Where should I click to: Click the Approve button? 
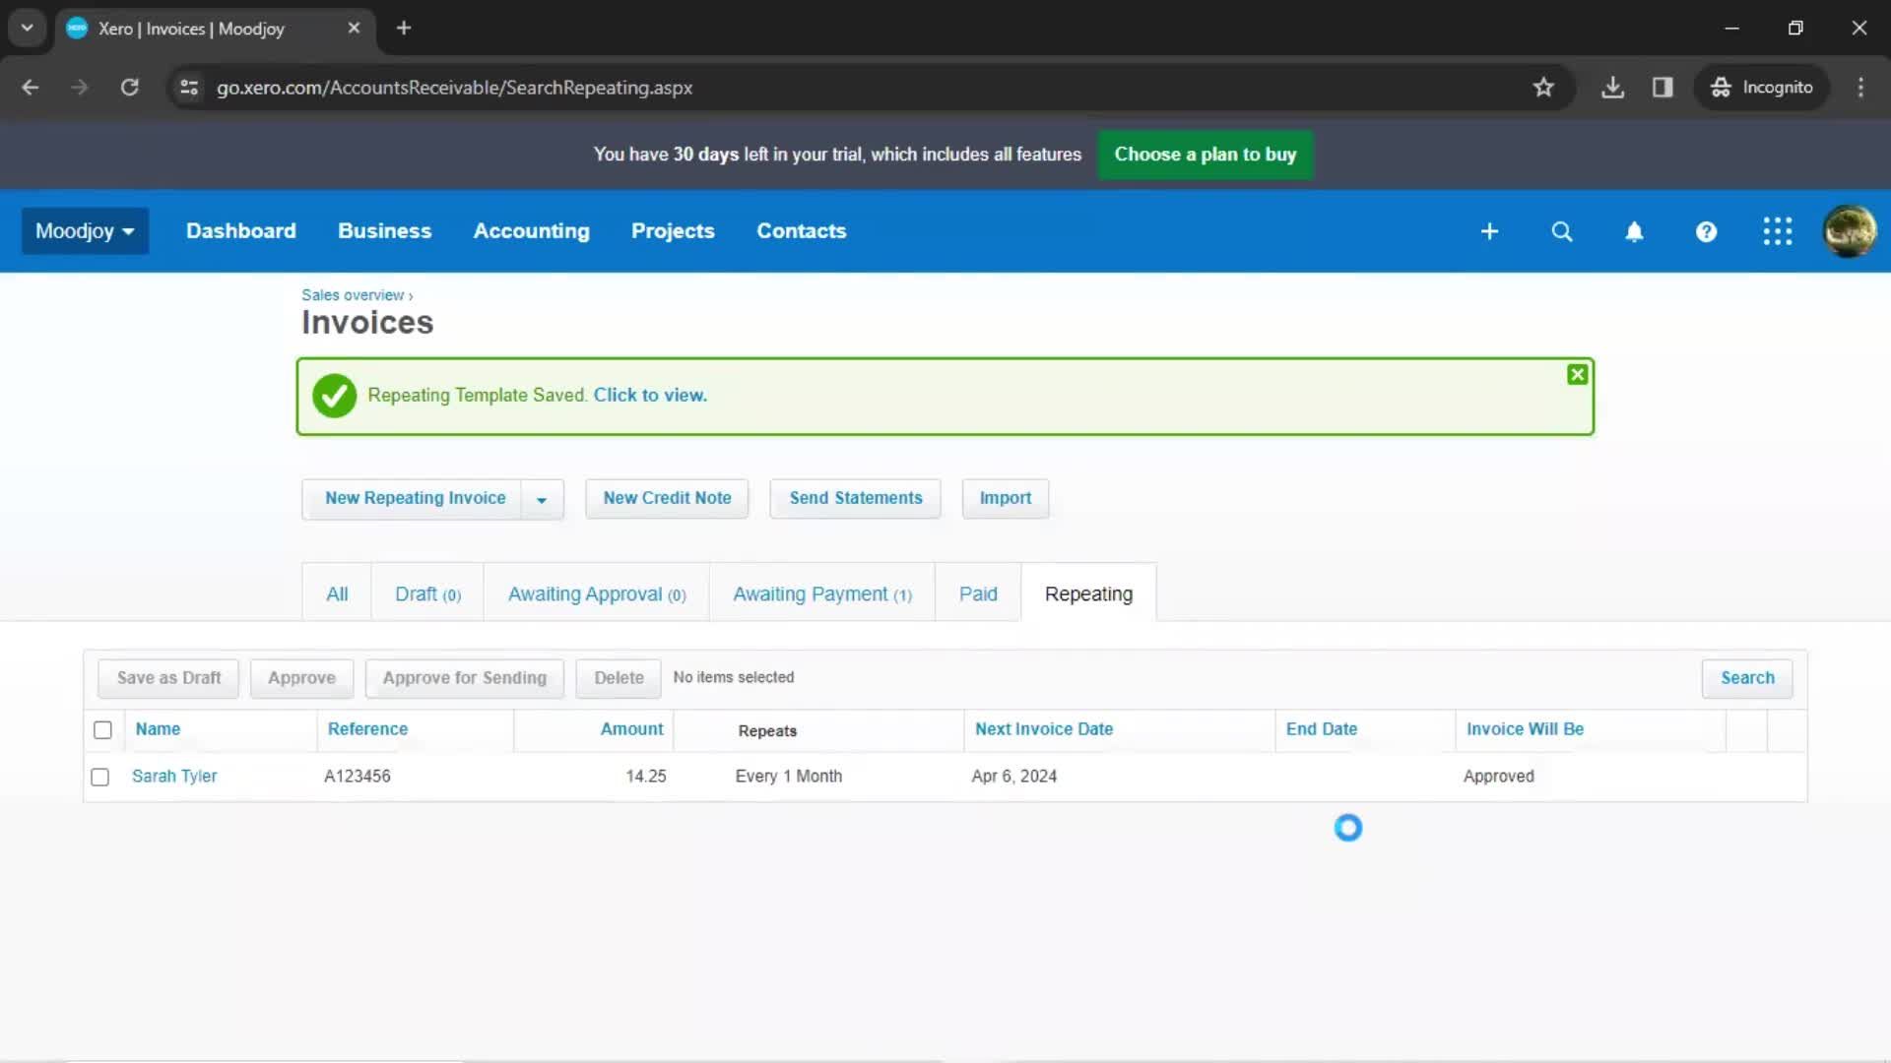(301, 678)
